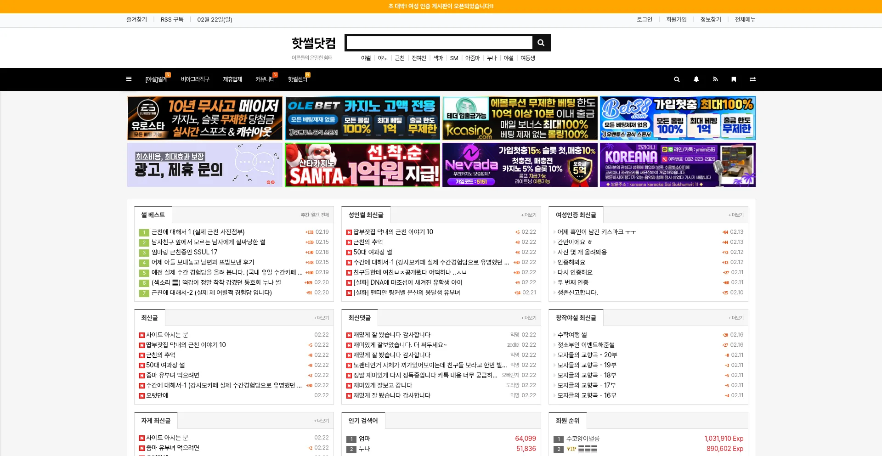882x456 pixels.
Task: Click the 회원 순위 section heading
Action: click(568, 421)
